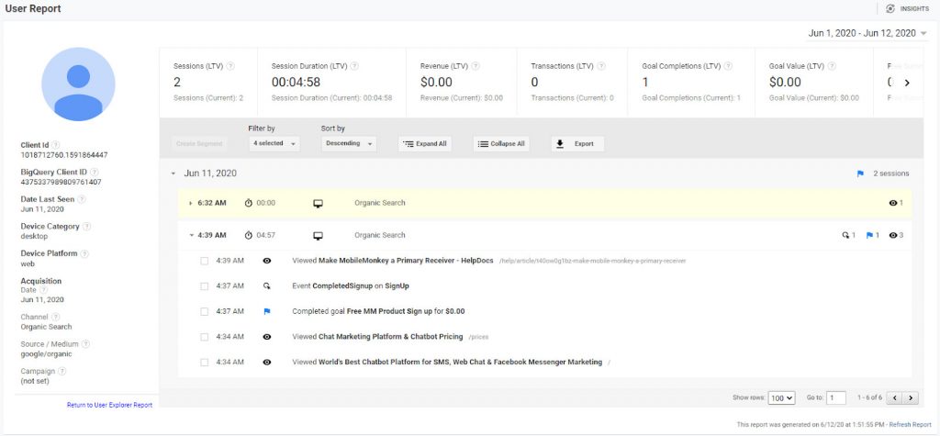Open the Filter by '4 selected' dropdown
The width and height of the screenshot is (940, 436).
(x=274, y=144)
